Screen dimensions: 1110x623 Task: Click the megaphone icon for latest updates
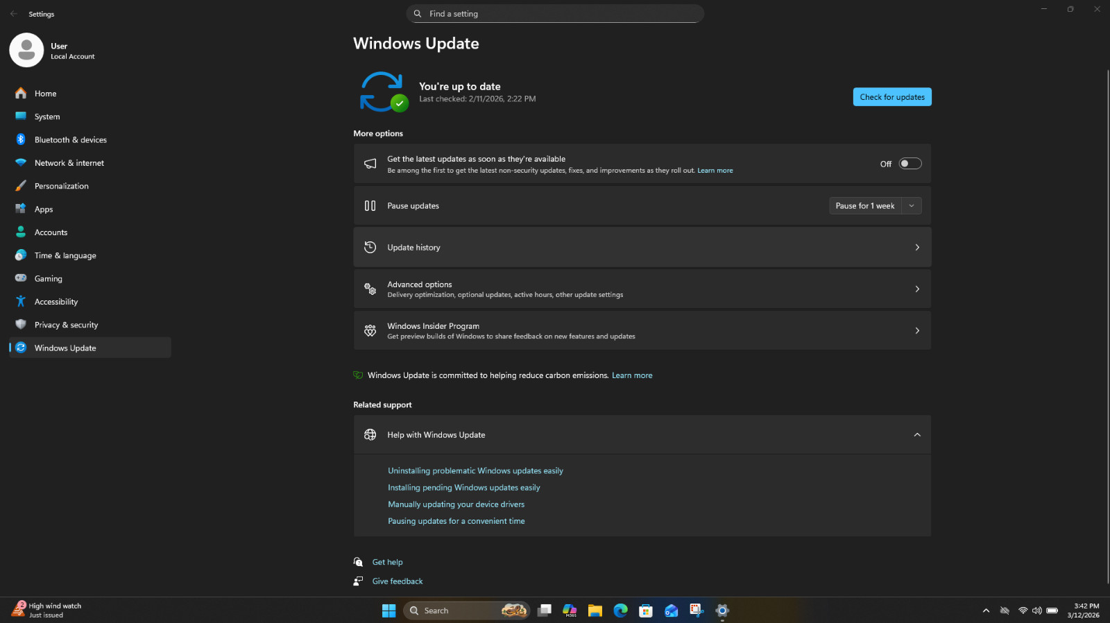pyautogui.click(x=370, y=164)
